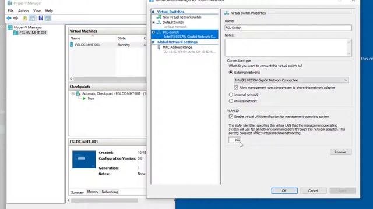The image size is (373, 209).
Task: Click inside the Notes text area
Action: pos(286,48)
